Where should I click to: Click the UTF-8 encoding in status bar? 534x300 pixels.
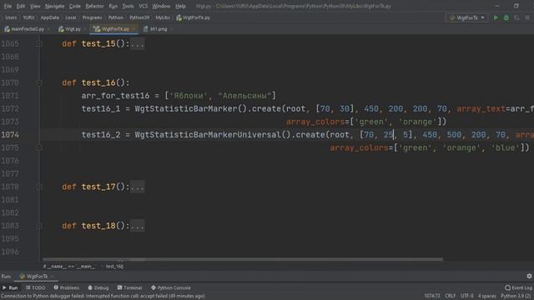pos(467,296)
